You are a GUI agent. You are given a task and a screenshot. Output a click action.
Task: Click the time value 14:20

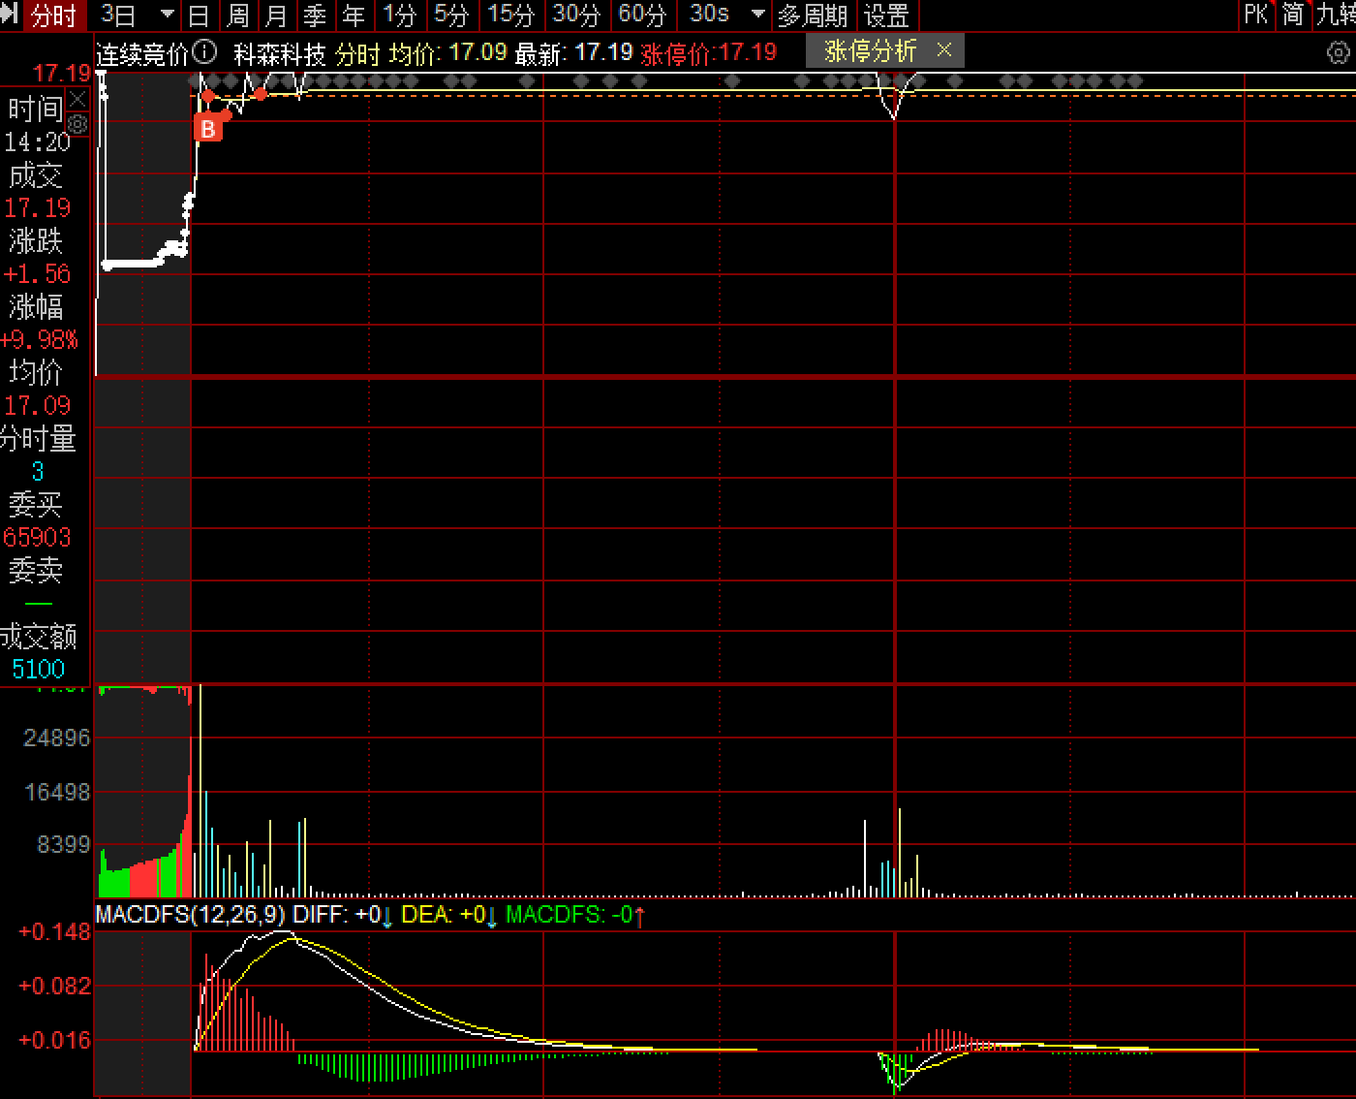coord(37,142)
